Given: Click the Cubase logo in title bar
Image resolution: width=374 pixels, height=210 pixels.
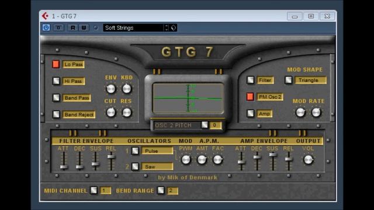Looking at the screenshot, I should 45,16.
